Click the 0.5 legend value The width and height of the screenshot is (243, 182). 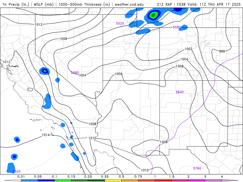pos(122,177)
